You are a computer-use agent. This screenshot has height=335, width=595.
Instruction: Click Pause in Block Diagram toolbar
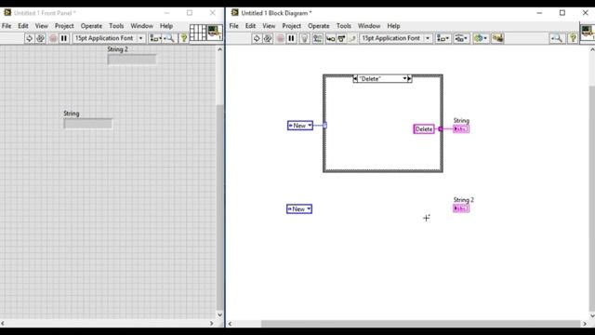[x=291, y=38]
